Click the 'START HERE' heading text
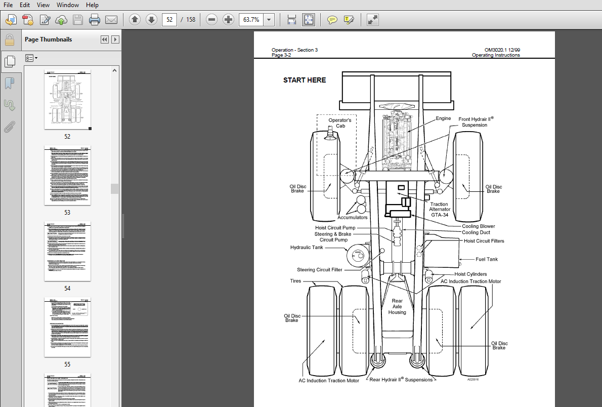Viewport: 602px width, 407px height. pyautogui.click(x=305, y=80)
